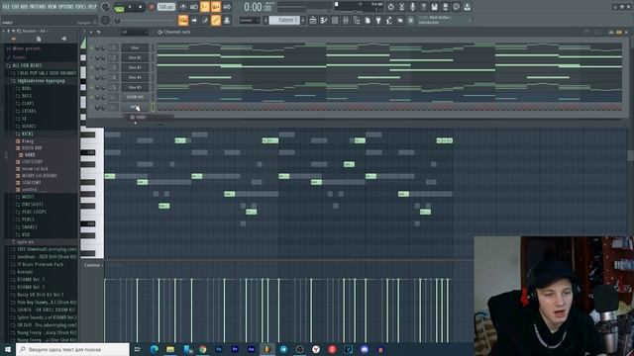Open the FILE menu

tap(6, 7)
